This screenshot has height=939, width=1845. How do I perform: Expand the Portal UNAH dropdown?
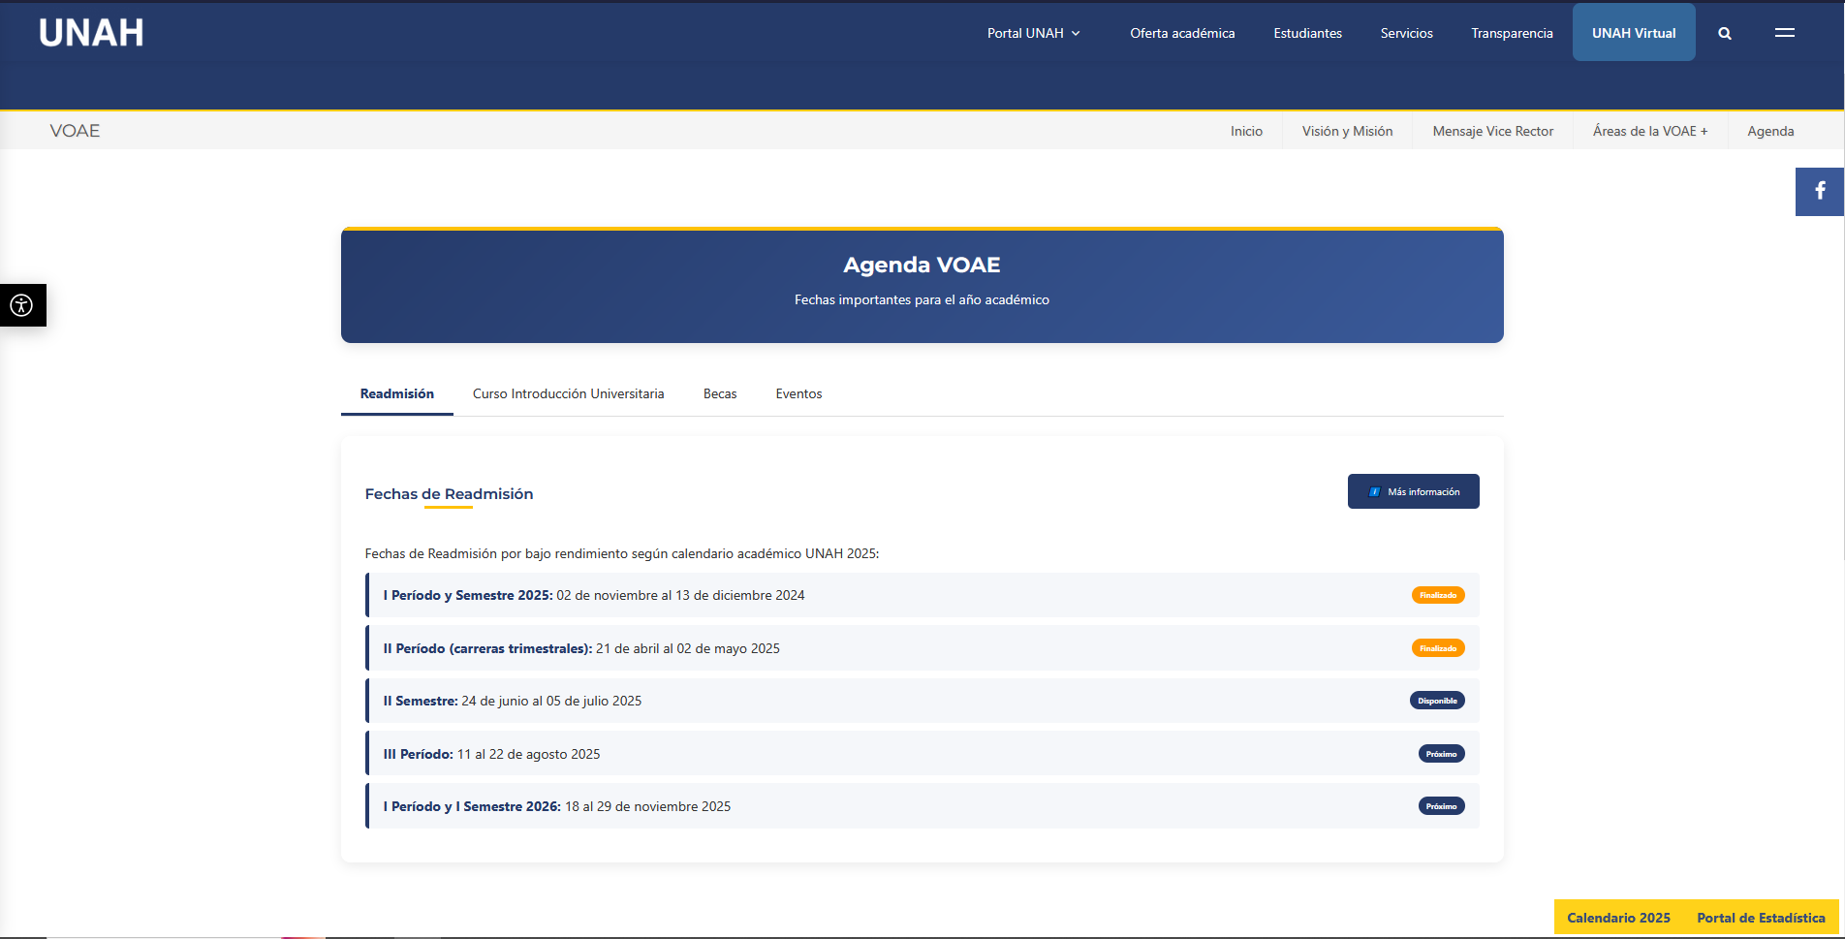click(1033, 32)
